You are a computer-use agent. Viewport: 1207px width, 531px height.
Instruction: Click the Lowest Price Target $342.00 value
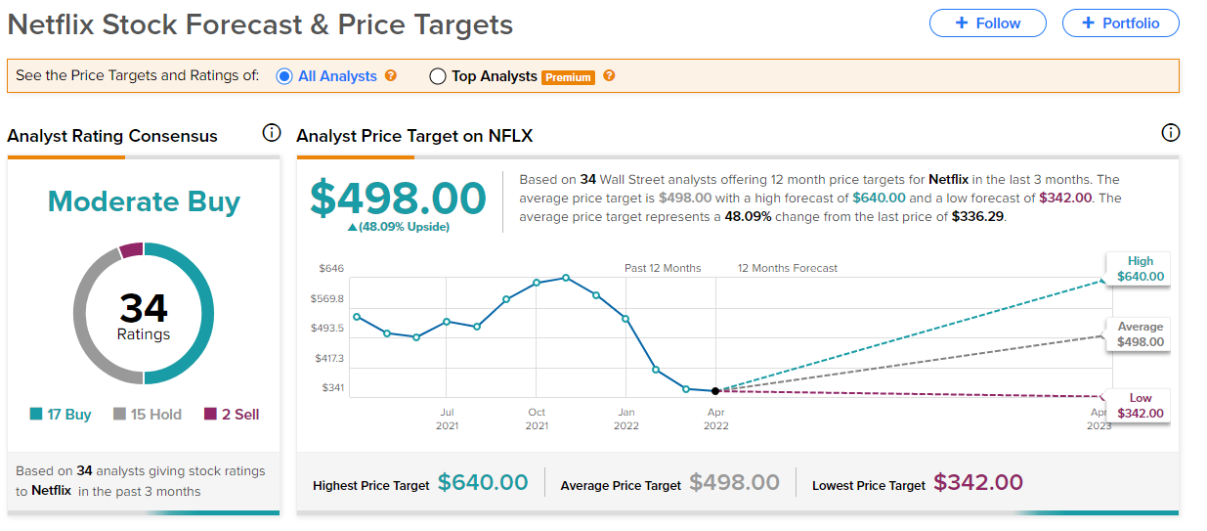tap(978, 482)
